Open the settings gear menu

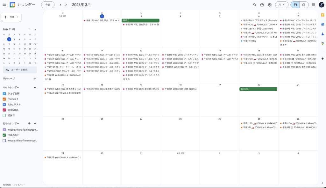pos(270,5)
